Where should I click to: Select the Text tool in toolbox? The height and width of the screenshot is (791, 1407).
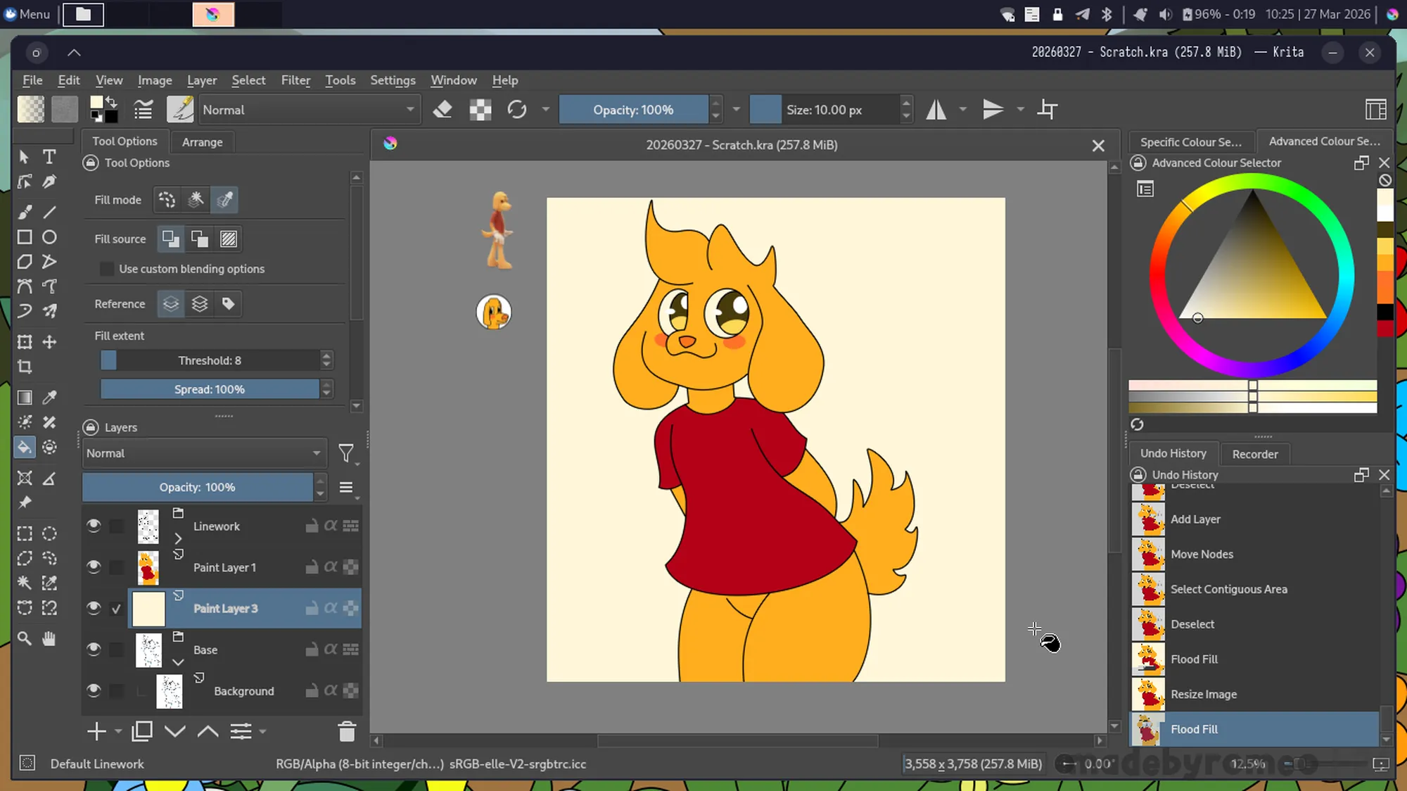click(49, 156)
